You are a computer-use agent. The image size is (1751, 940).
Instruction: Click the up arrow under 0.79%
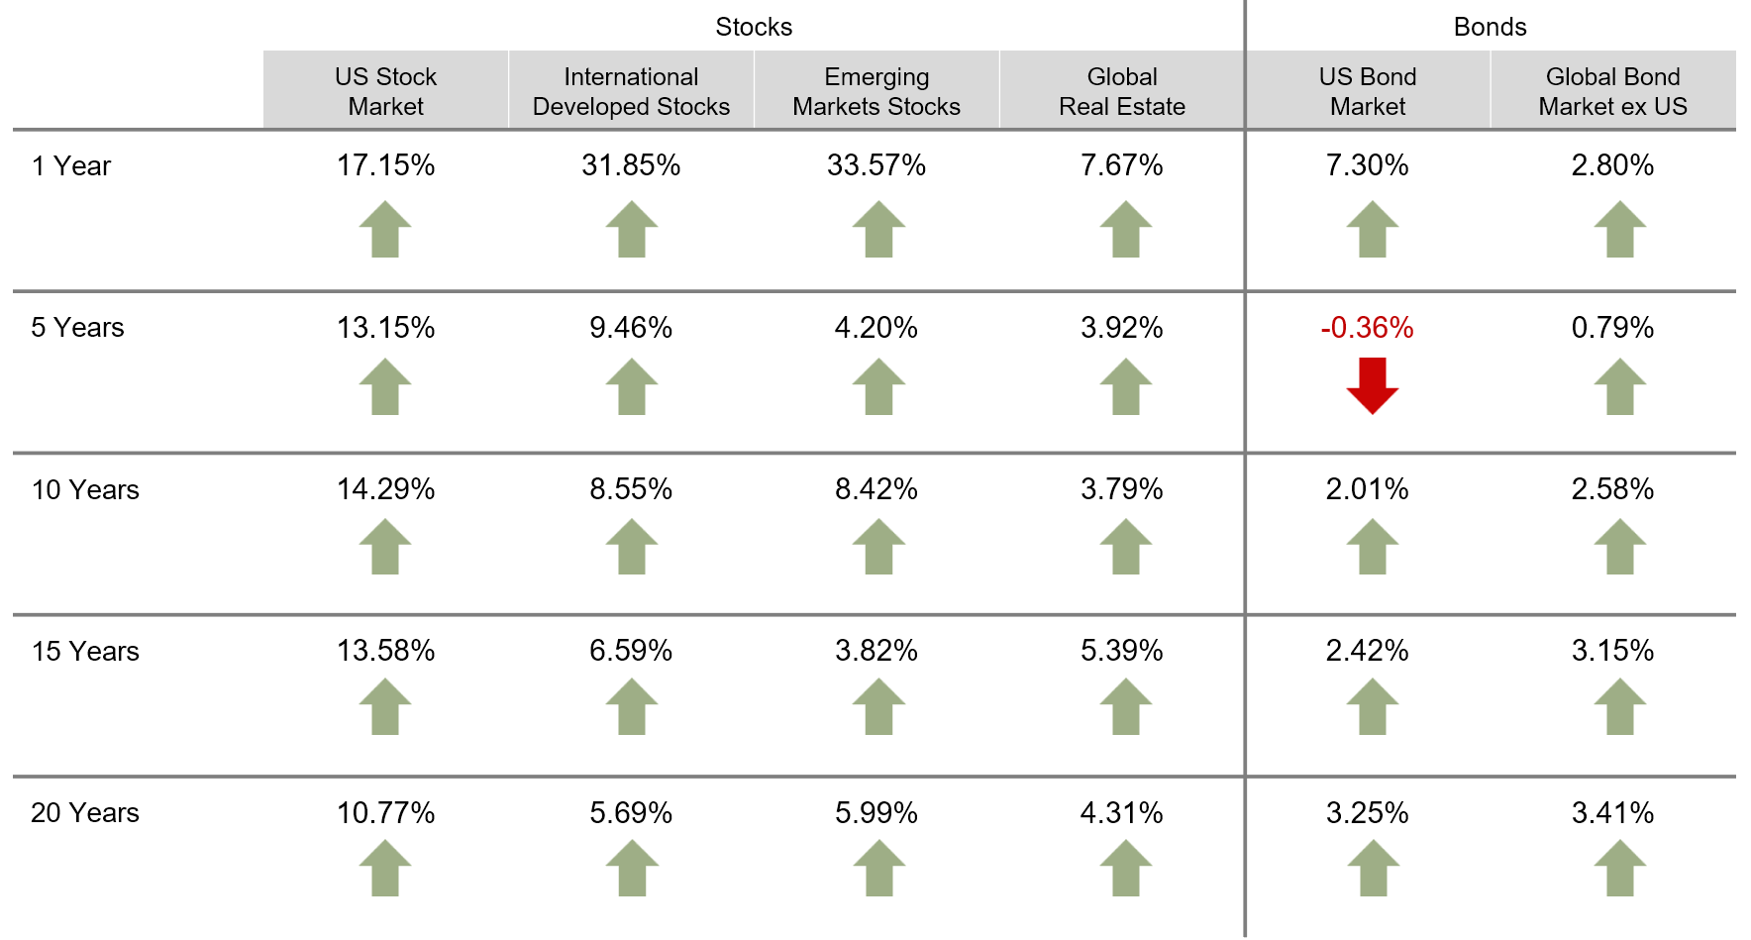tap(1619, 386)
